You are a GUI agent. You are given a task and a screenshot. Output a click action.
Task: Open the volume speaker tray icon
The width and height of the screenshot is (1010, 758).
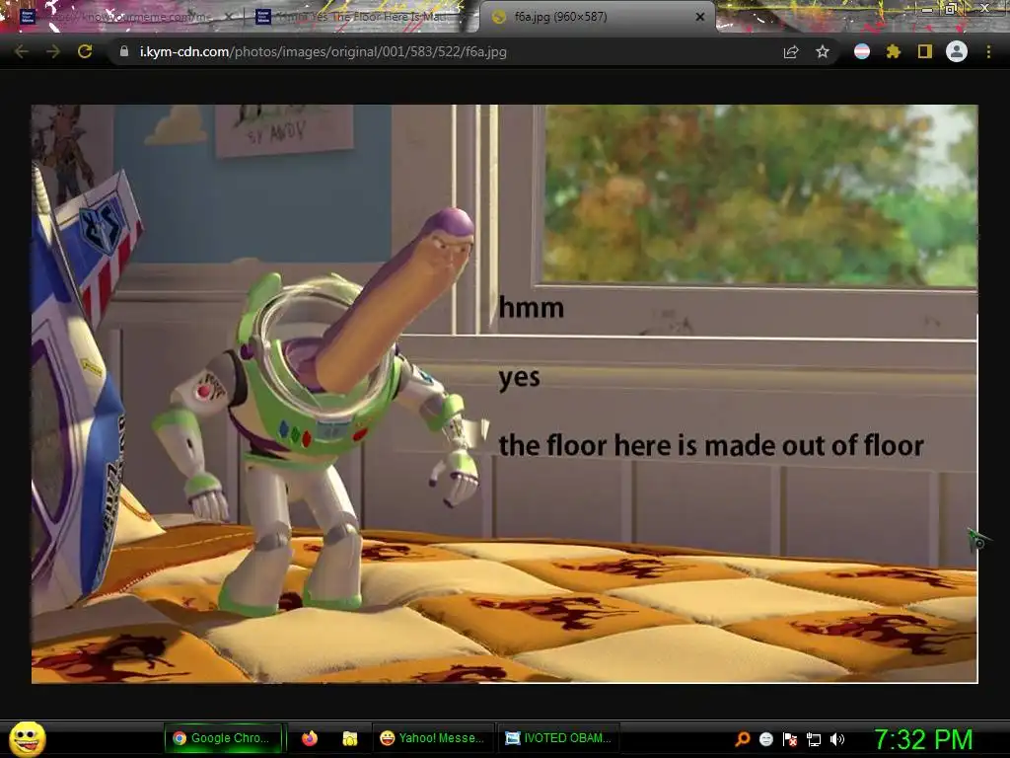pos(837,738)
